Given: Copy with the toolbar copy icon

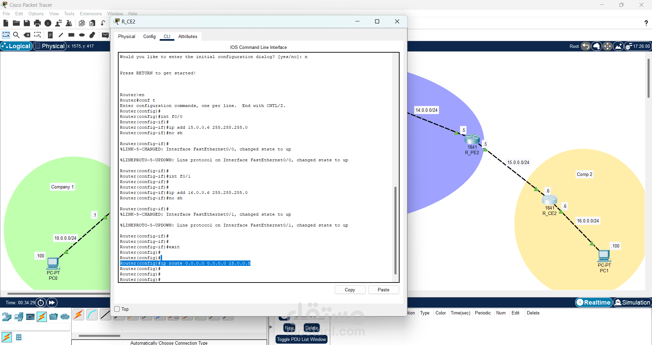Looking at the screenshot, I should click(82, 23).
